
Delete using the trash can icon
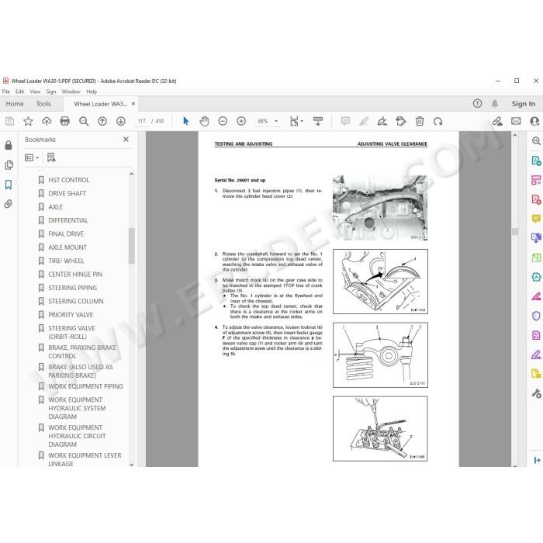[x=420, y=121]
